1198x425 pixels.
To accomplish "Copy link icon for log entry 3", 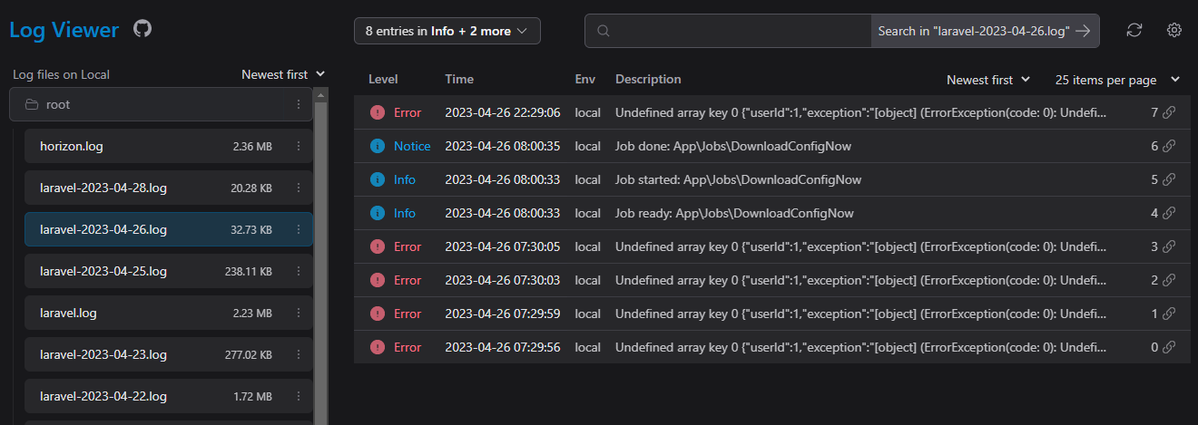I will coord(1169,246).
